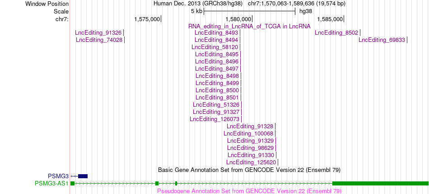The height and width of the screenshot is (194, 429).
Task: Open the LncEditing_58120 item
Action: [215, 47]
